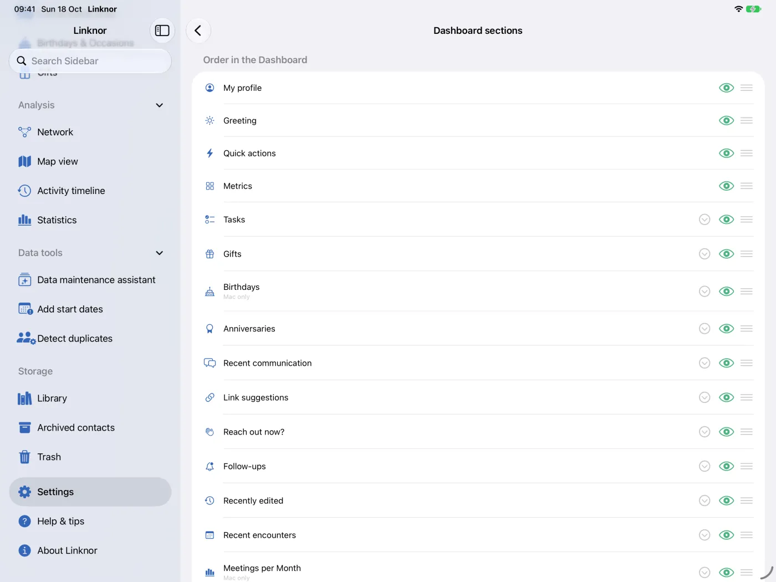
Task: Toggle visibility of Greeting section
Action: pos(726,120)
